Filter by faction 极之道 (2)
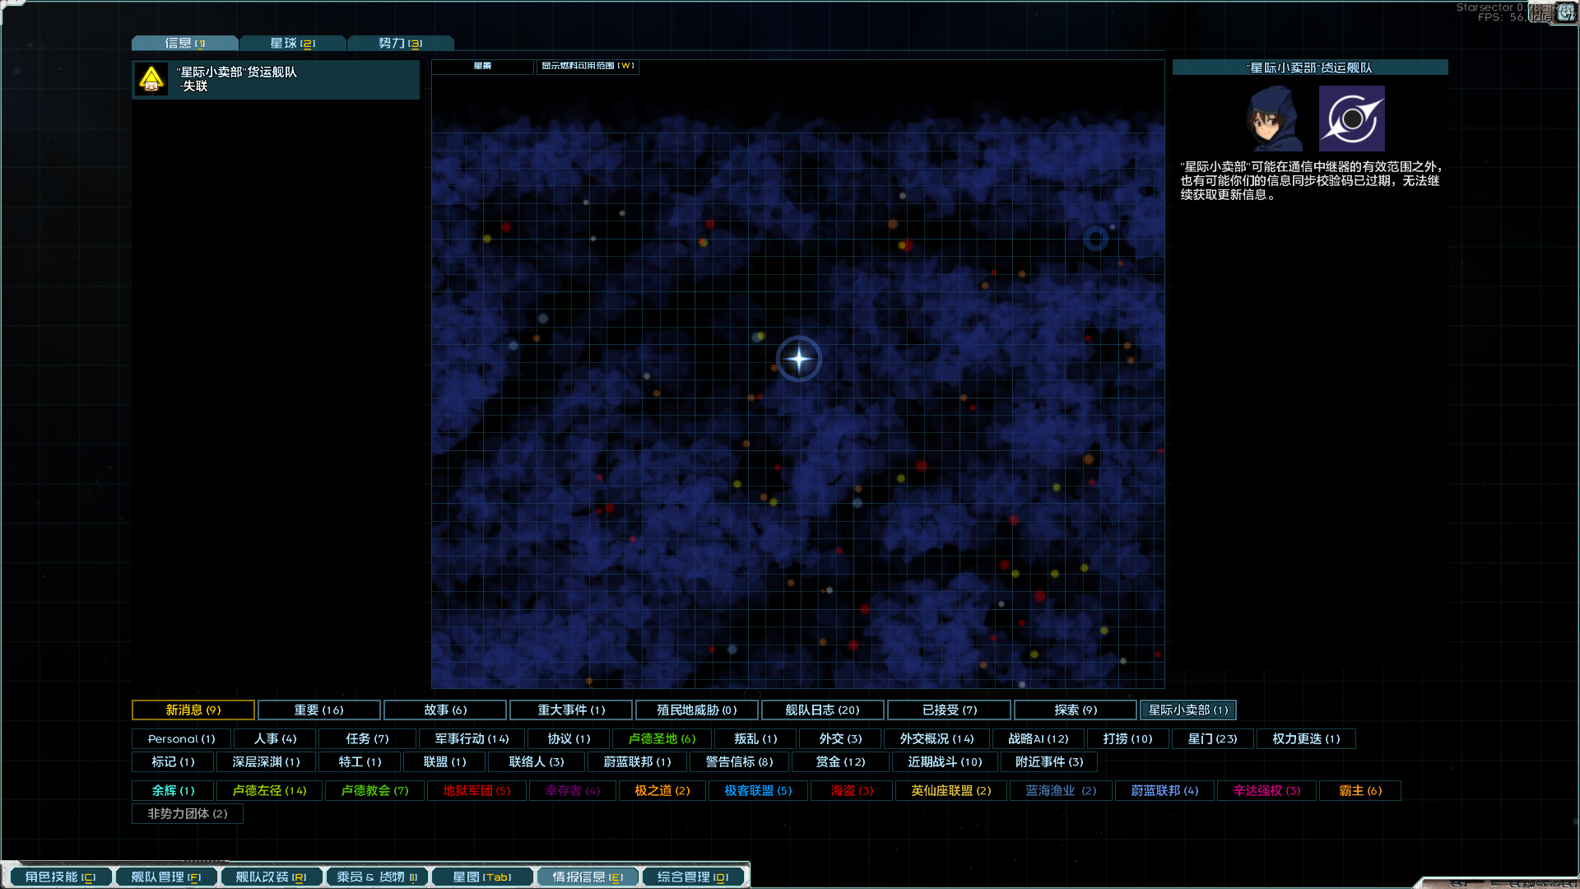 tap(662, 790)
